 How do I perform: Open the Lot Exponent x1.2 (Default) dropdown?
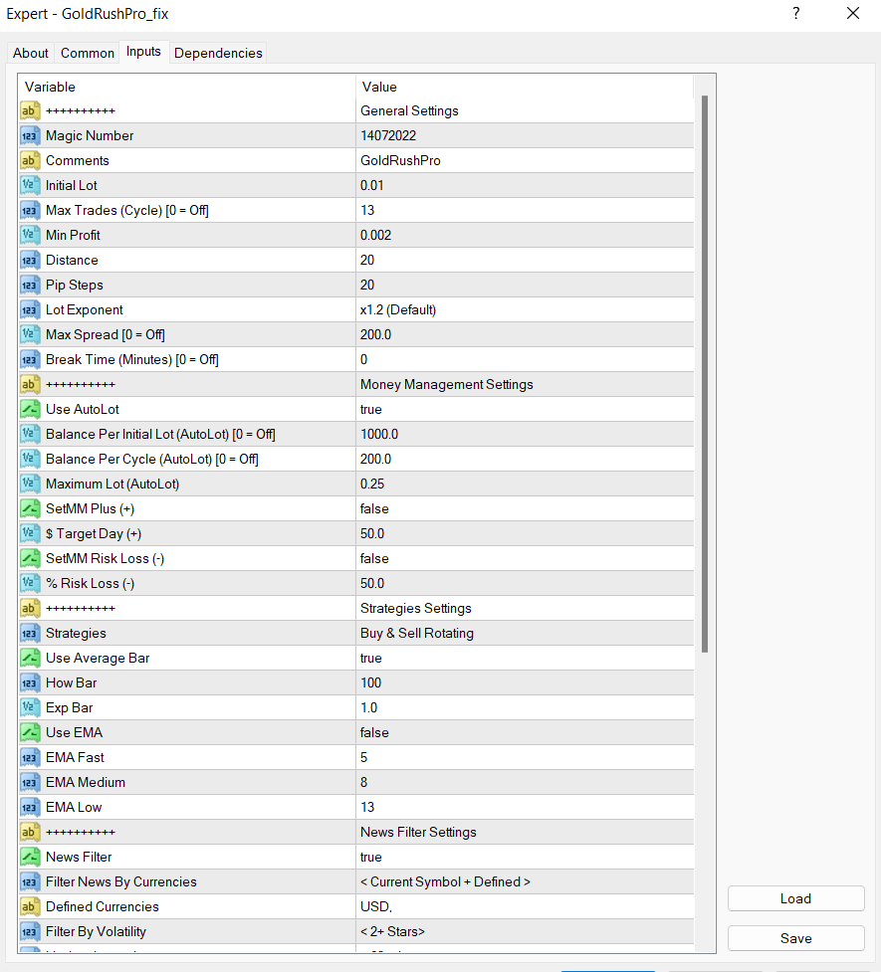coord(525,310)
